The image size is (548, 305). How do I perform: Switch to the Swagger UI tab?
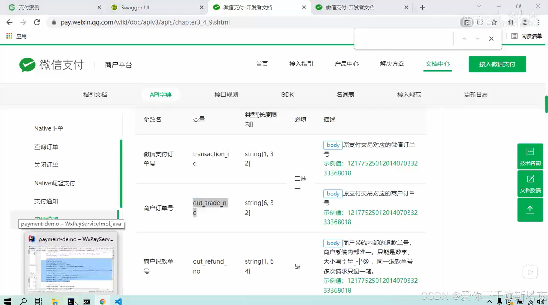[156, 7]
